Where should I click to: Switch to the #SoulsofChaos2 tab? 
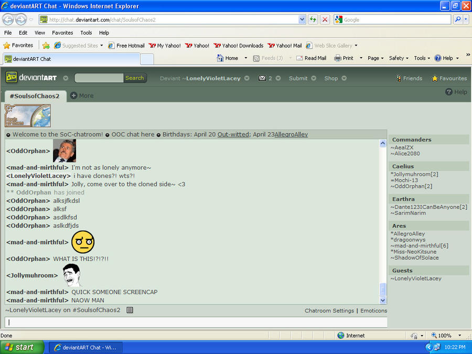[35, 95]
